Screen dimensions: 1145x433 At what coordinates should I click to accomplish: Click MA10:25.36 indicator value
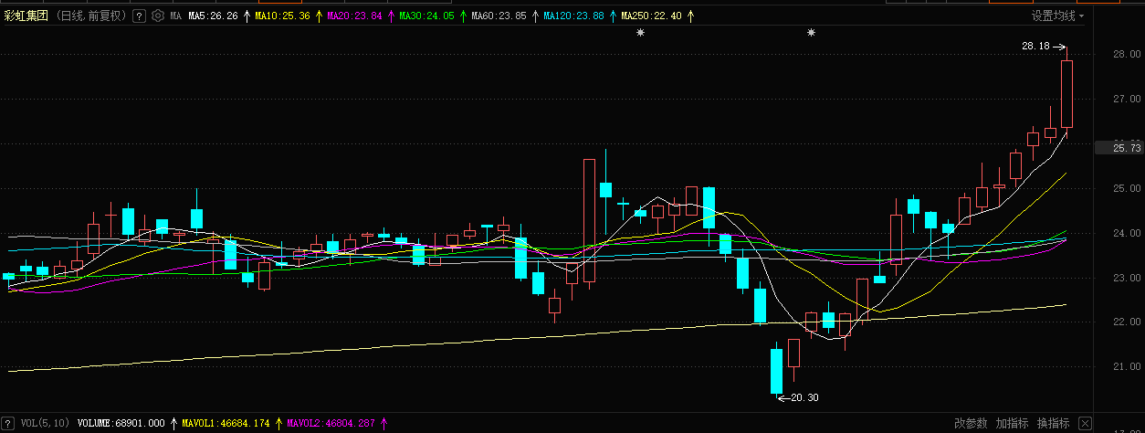coord(282,16)
